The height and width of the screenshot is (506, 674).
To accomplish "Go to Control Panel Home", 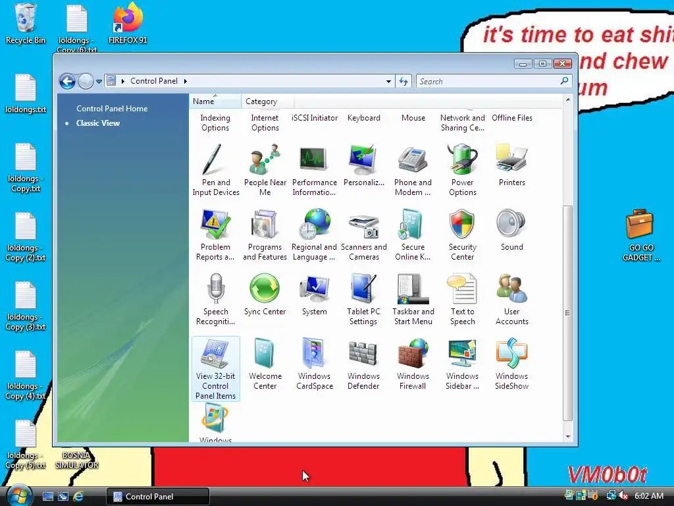I will tap(112, 109).
